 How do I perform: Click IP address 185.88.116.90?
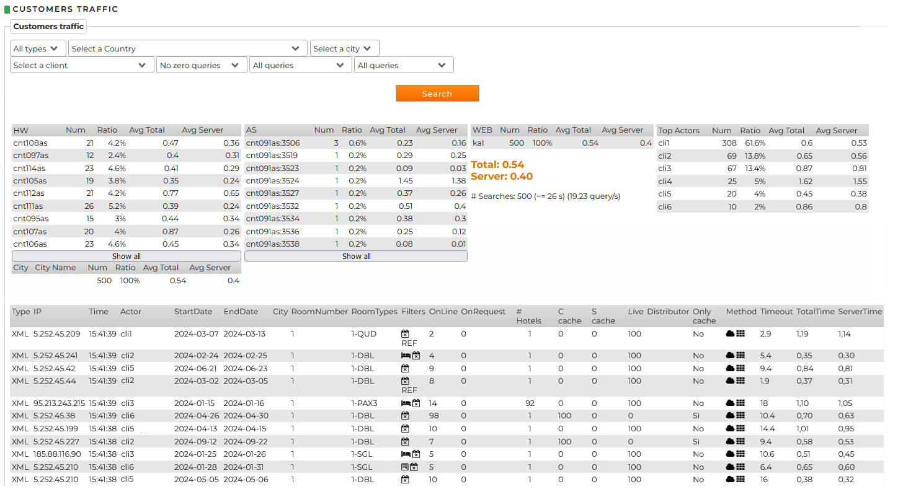[57, 454]
